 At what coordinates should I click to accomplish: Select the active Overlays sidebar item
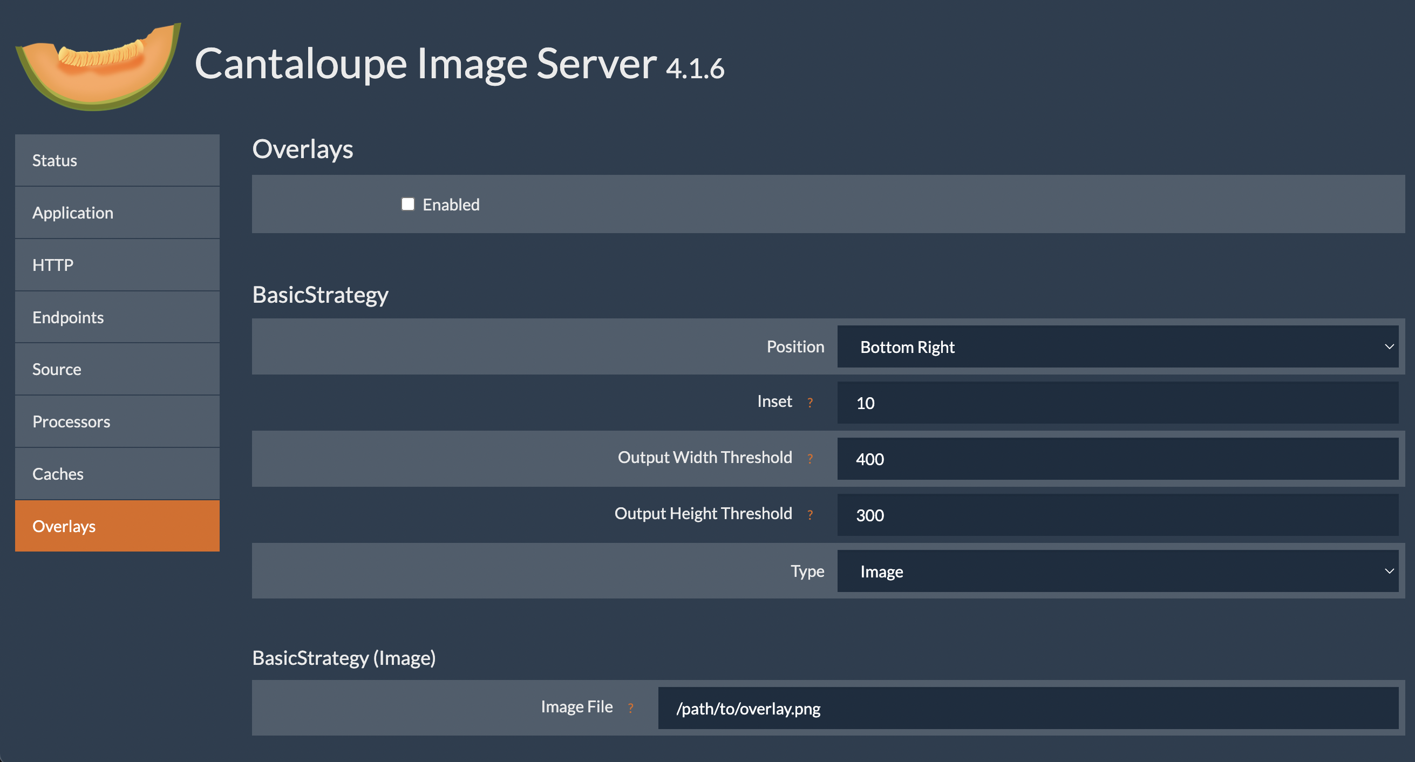click(117, 526)
